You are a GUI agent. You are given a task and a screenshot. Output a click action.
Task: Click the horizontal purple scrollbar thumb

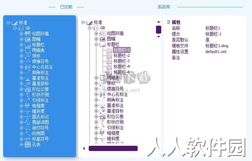point(113,148)
